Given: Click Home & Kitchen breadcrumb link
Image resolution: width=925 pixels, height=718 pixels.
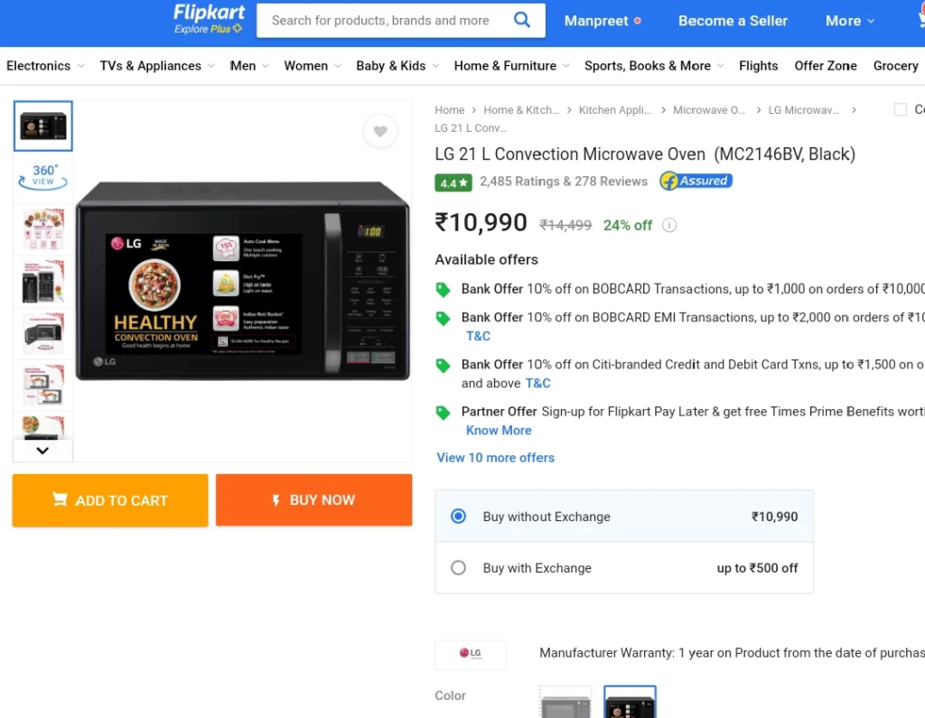Looking at the screenshot, I should click(521, 110).
